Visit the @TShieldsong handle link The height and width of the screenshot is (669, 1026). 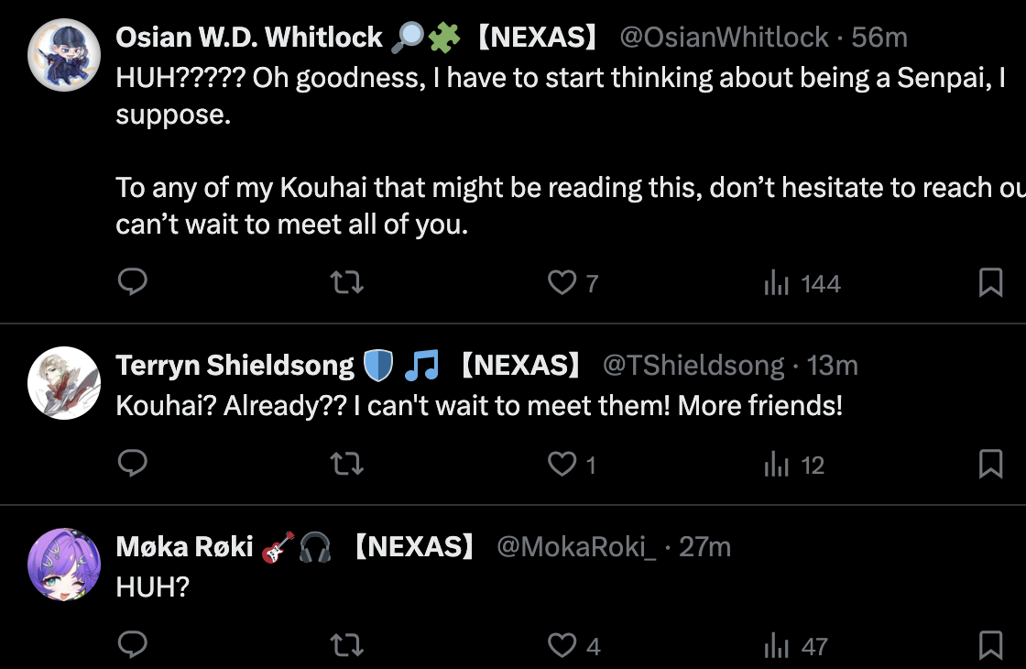coord(693,366)
